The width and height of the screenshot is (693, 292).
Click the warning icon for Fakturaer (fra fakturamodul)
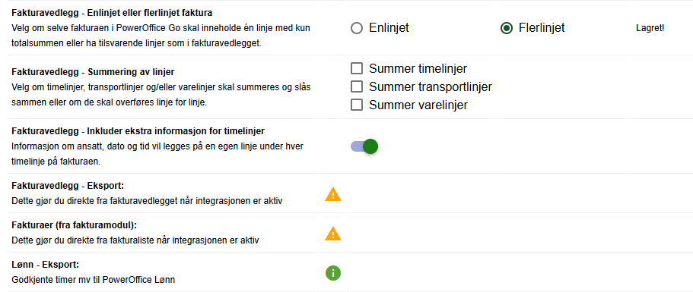click(332, 234)
